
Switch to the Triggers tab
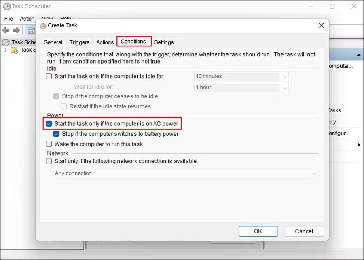[x=79, y=42]
